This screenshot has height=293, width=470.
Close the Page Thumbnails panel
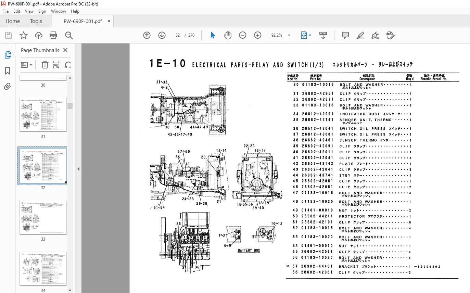(65, 50)
